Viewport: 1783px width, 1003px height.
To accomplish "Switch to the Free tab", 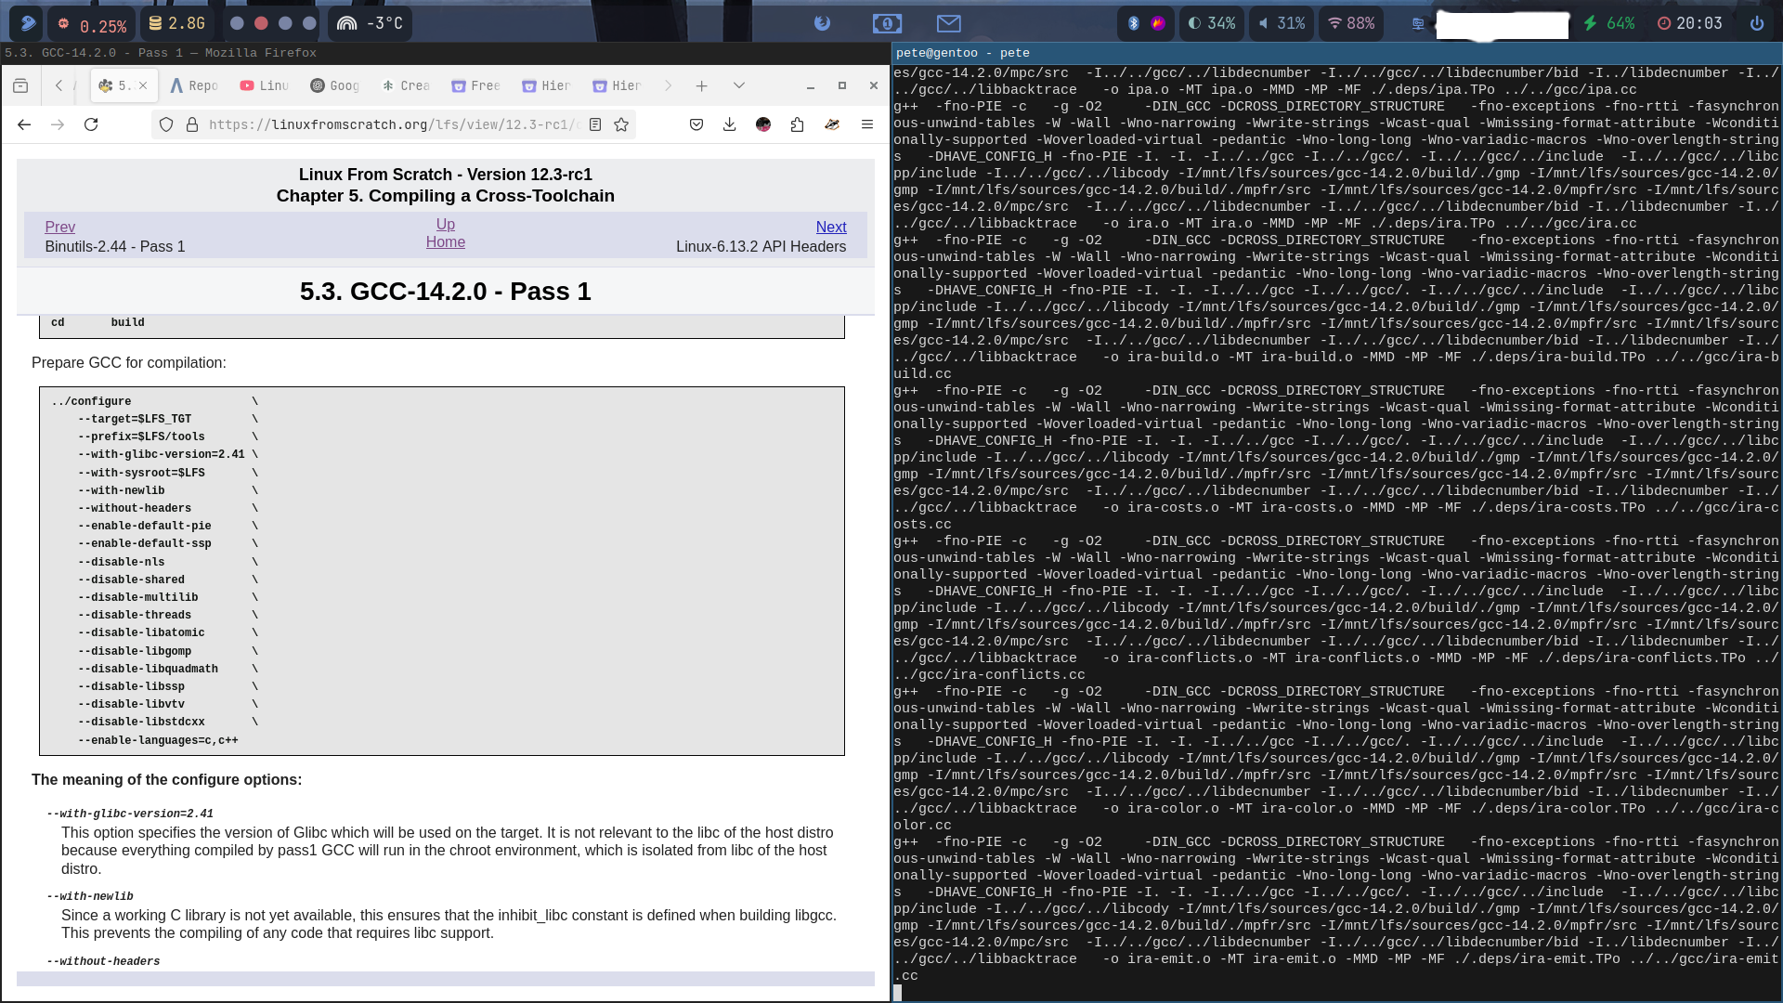I will (476, 85).
